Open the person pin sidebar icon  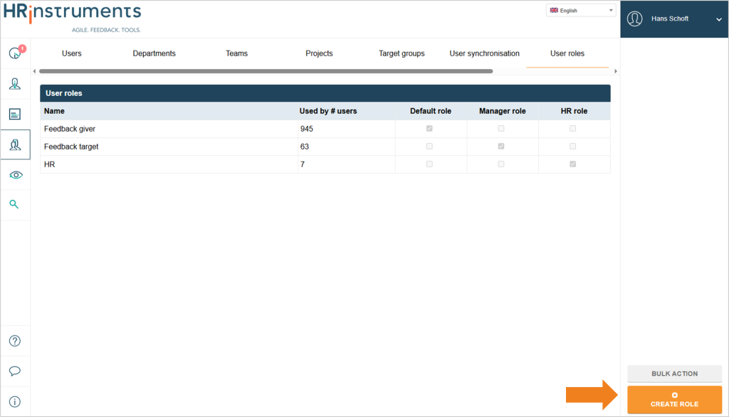pos(15,84)
